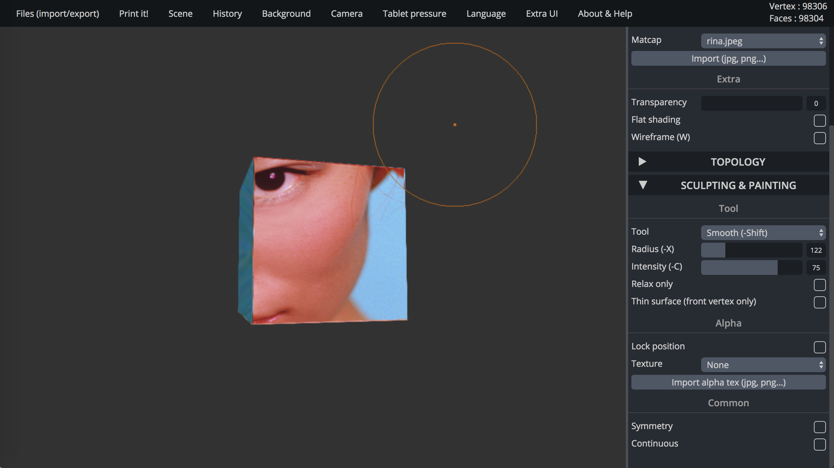This screenshot has height=468, width=834.
Task: Check Thin surface front vertex only
Action: (819, 302)
